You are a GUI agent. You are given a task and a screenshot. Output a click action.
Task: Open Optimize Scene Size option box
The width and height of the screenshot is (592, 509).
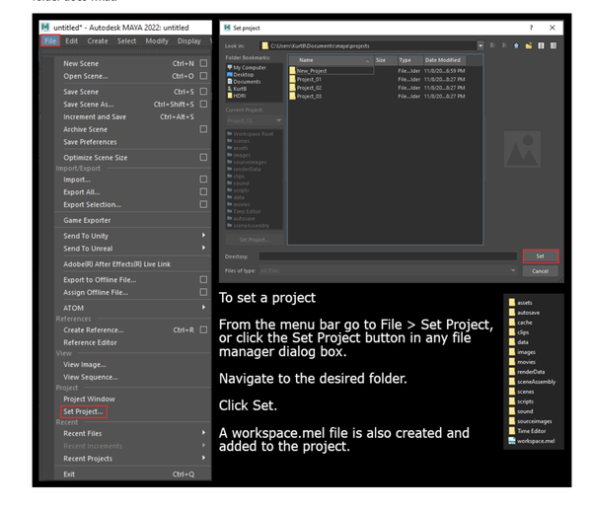[x=203, y=157]
